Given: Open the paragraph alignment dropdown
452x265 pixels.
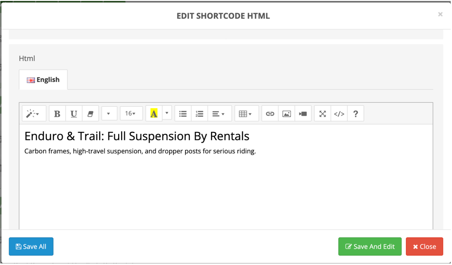Looking at the screenshot, I should 219,114.
